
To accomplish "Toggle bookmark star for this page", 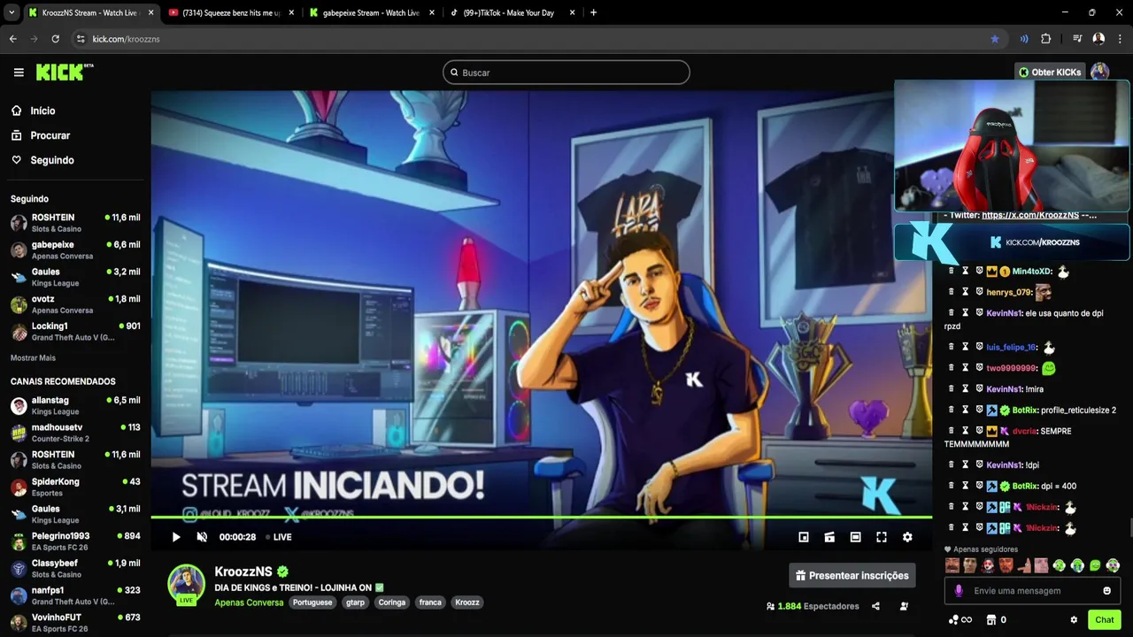I will (x=995, y=39).
